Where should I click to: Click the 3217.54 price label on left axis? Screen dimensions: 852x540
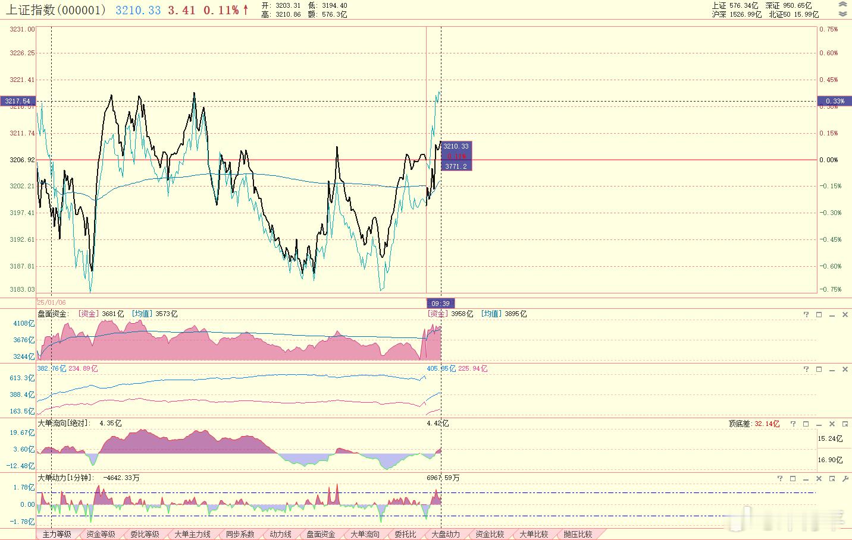coord(18,101)
